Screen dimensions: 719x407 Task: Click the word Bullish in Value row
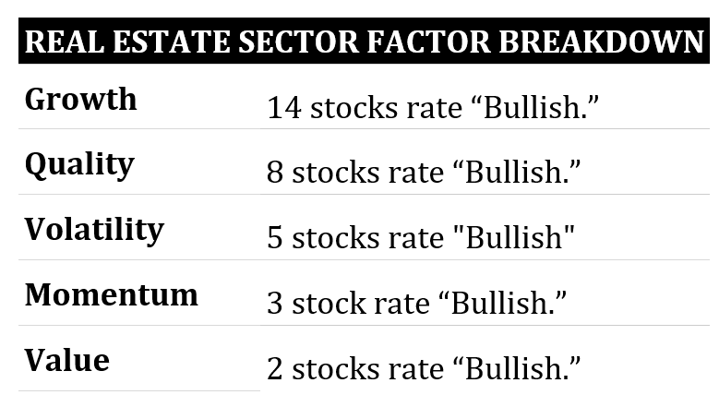517,369
